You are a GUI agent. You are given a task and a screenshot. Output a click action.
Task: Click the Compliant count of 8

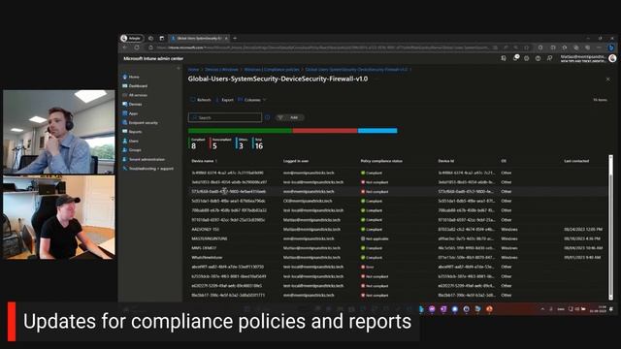(193, 146)
